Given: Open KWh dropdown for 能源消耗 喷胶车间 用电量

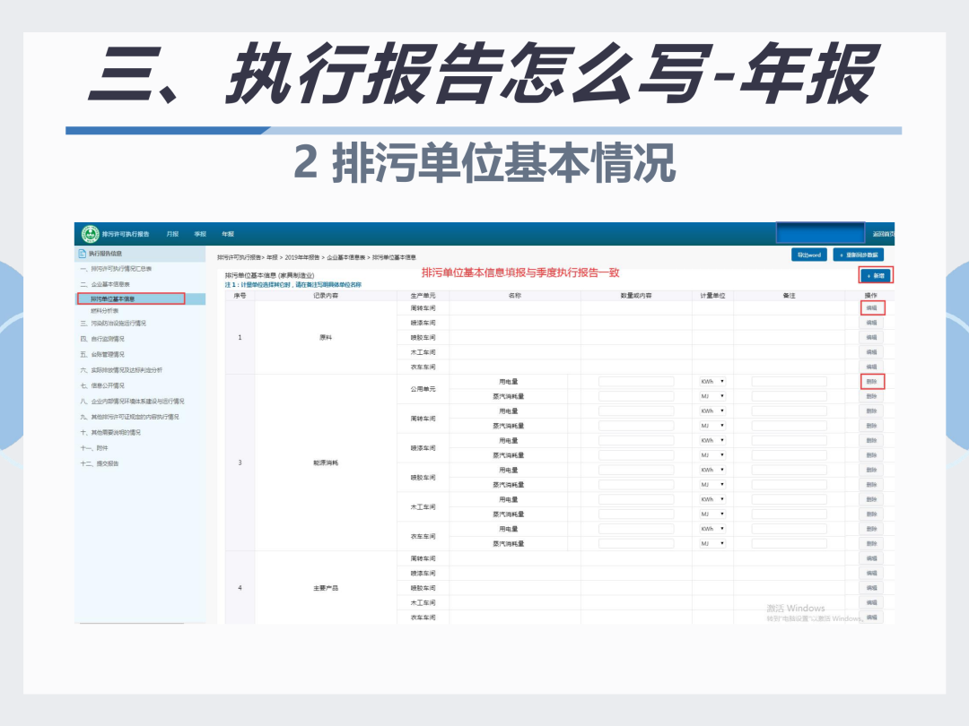Looking at the screenshot, I should (712, 470).
